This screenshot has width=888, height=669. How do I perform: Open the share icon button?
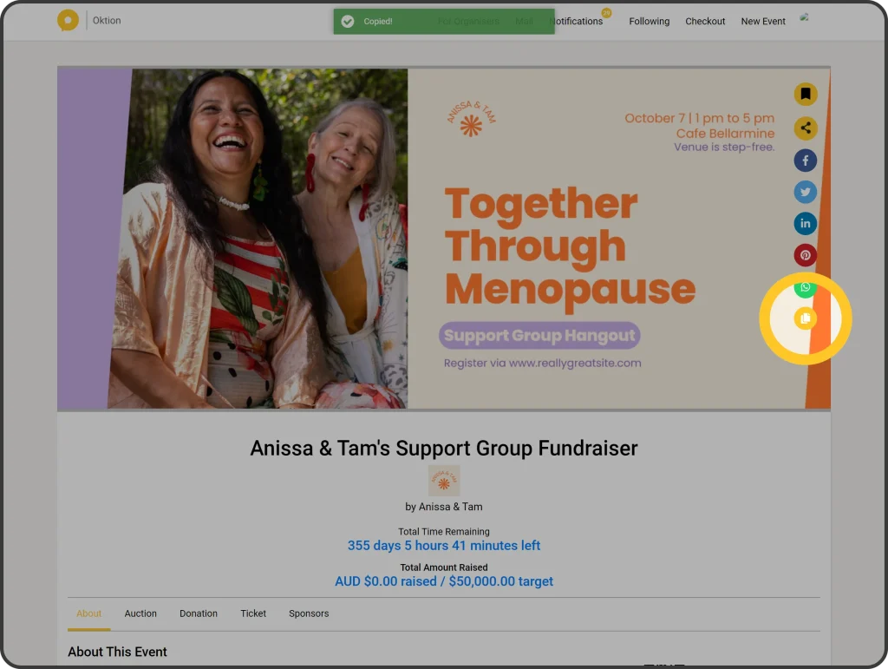coord(806,128)
